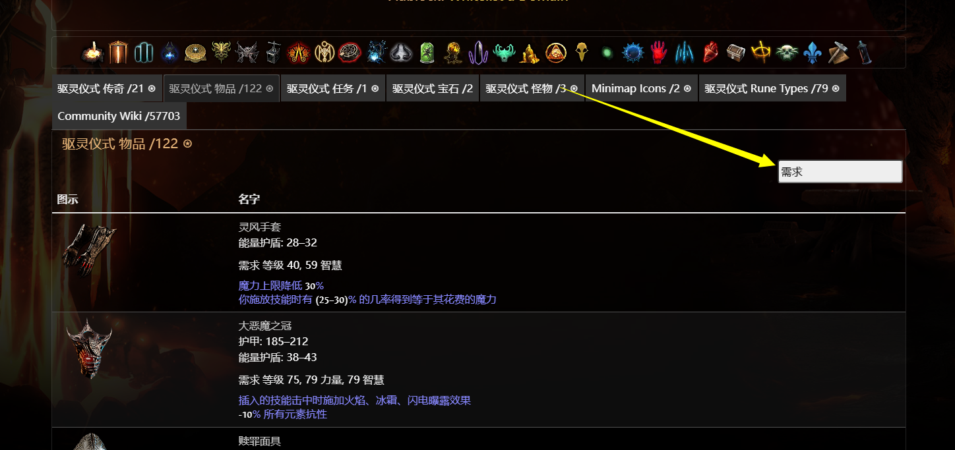Click the red hand league icon
The height and width of the screenshot is (450, 955).
(x=658, y=52)
